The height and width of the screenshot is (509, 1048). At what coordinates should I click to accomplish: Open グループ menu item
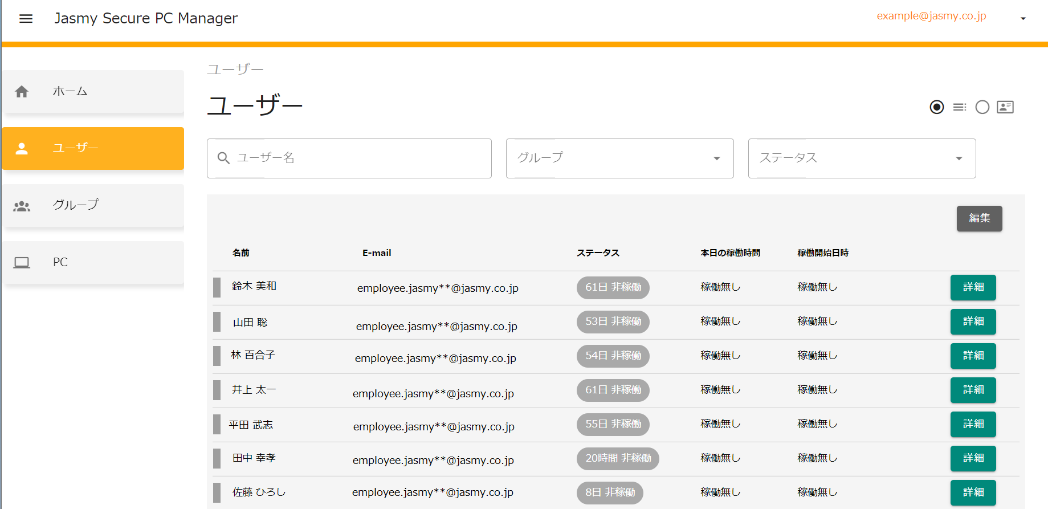pos(93,205)
